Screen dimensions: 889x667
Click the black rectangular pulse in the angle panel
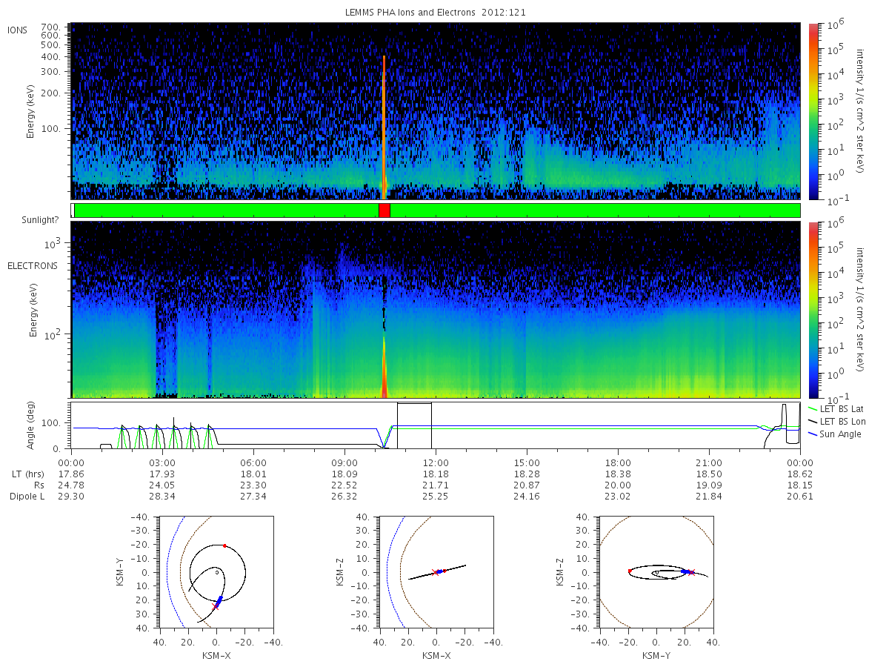[x=414, y=425]
